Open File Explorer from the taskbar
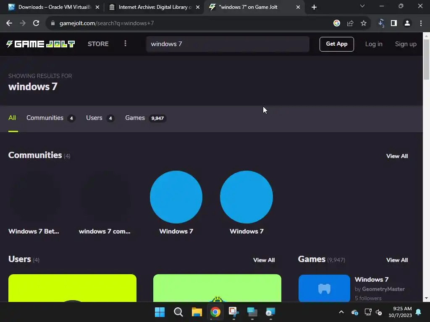 click(197, 312)
